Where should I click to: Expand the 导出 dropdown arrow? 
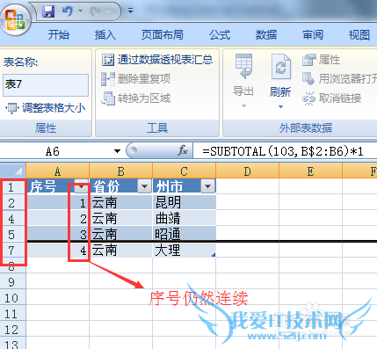pos(243,106)
